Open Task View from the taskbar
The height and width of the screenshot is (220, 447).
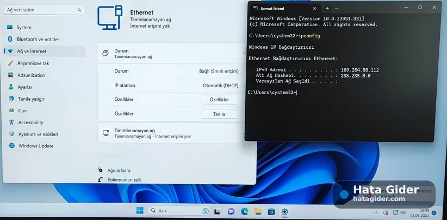tap(217, 211)
